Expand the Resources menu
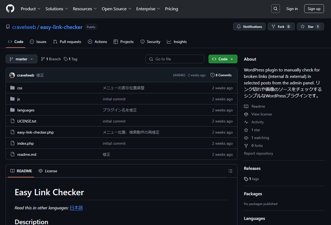Screen dimensions: 331x225 pos(85,9)
